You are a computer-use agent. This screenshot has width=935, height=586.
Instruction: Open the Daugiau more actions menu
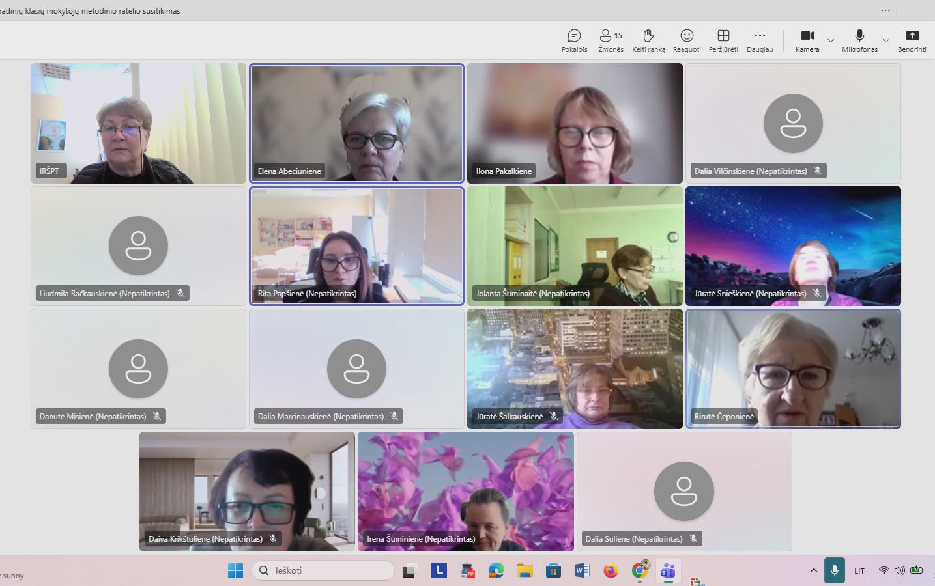click(760, 40)
